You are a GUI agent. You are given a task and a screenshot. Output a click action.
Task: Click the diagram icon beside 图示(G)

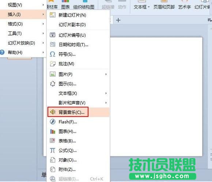point(53,84)
